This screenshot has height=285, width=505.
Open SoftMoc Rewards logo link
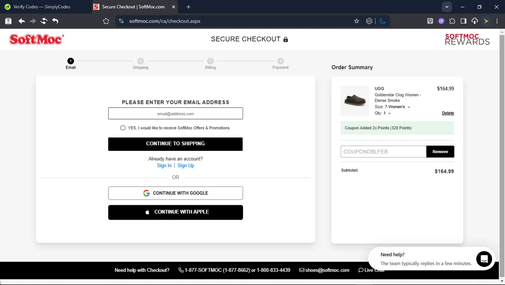[467, 39]
